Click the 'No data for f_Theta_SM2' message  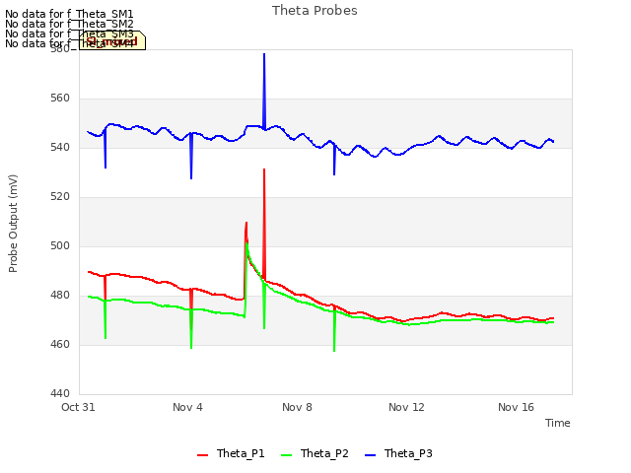(x=69, y=24)
